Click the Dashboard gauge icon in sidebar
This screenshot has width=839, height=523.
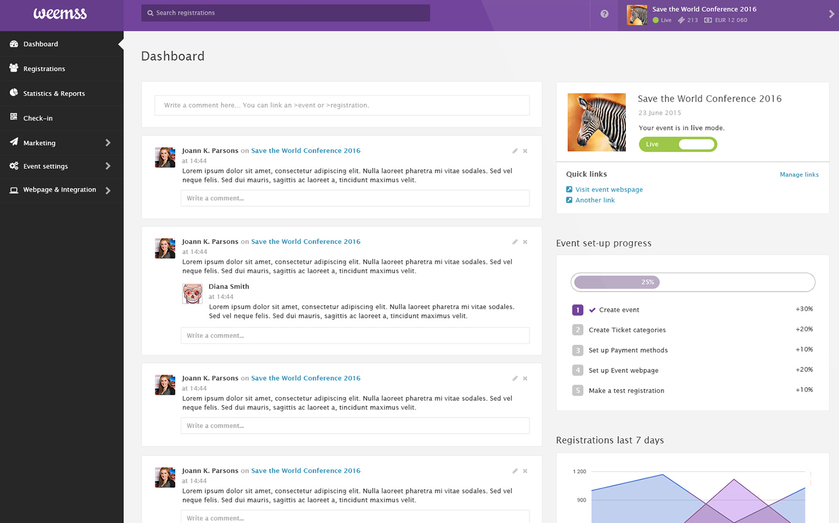[14, 43]
